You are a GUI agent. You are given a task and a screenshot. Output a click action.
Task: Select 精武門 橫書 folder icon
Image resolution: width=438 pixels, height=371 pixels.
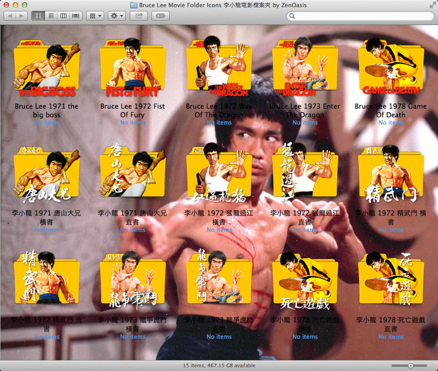coord(391,174)
